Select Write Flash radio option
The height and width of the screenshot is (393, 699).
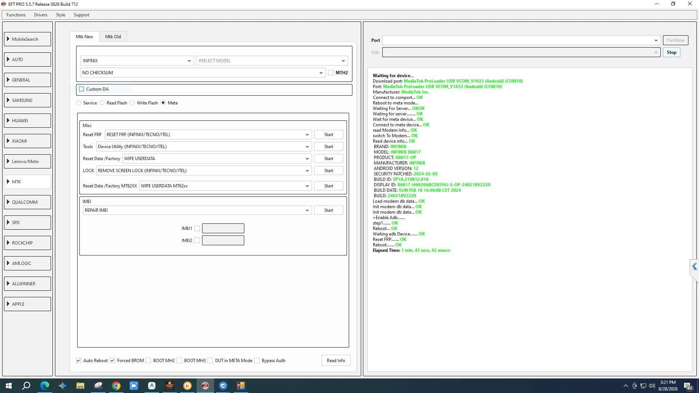pyautogui.click(x=132, y=103)
